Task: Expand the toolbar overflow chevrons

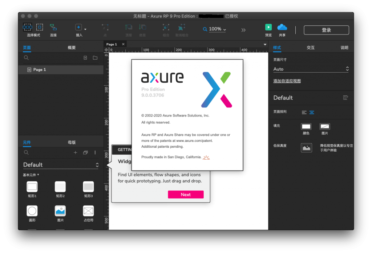Action: tap(243, 30)
